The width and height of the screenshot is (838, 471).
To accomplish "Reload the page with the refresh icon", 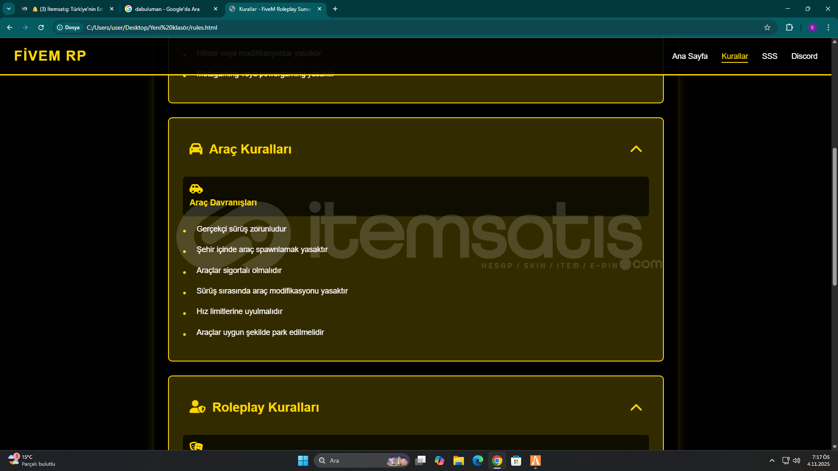I will tap(41, 27).
